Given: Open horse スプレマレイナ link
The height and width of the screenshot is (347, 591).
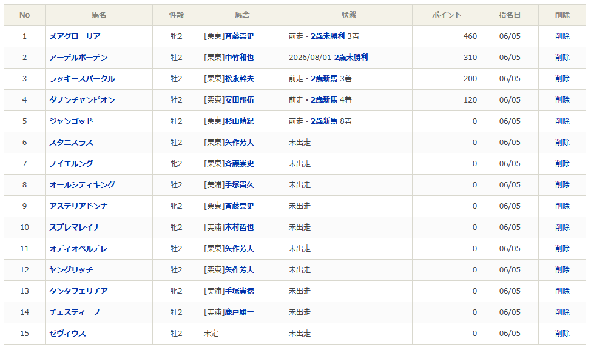Looking at the screenshot, I should point(75,227).
